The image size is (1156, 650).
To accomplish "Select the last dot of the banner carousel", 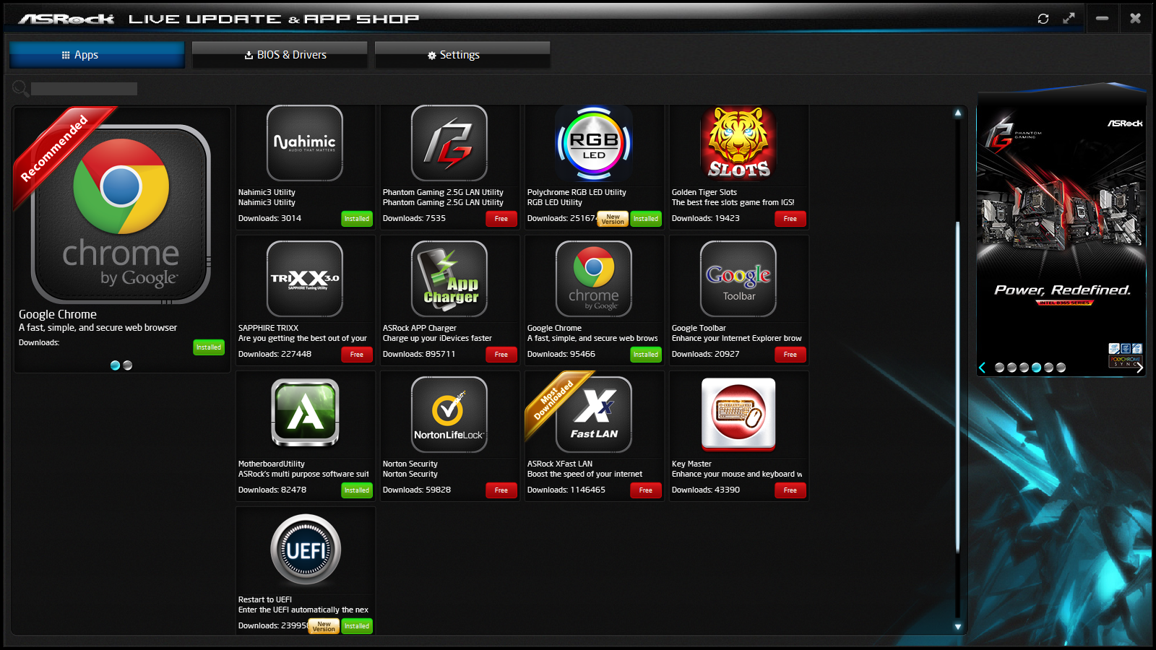I will coord(1061,368).
